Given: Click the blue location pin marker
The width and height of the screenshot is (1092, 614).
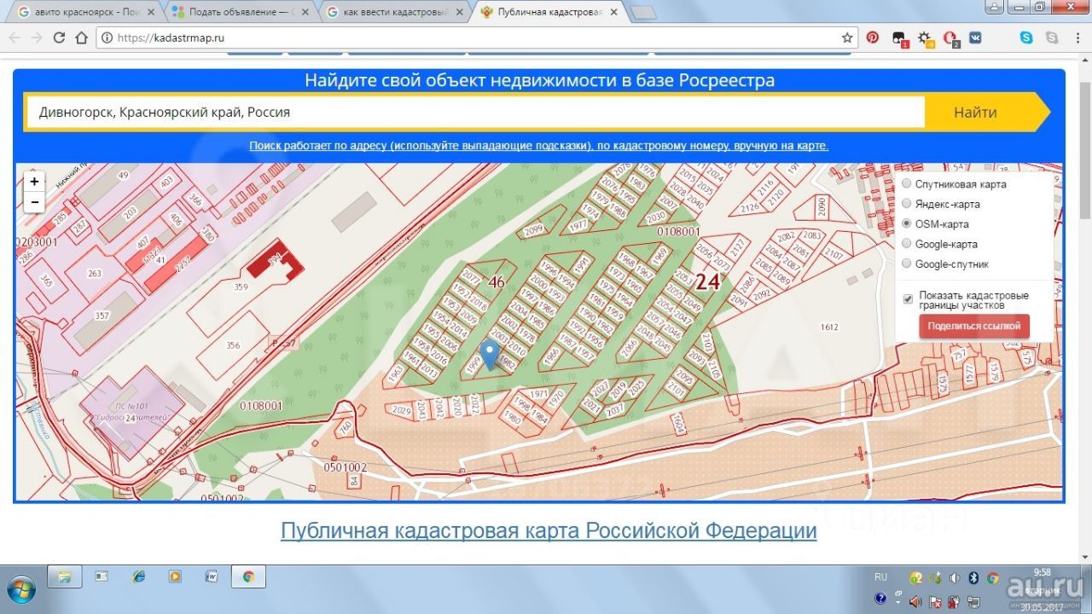Looking at the screenshot, I should point(489,354).
